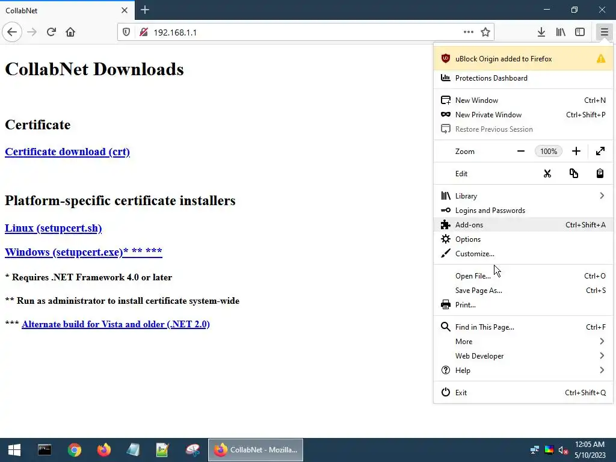The width and height of the screenshot is (616, 462).
Task: Reload the current page
Action: pos(51,32)
